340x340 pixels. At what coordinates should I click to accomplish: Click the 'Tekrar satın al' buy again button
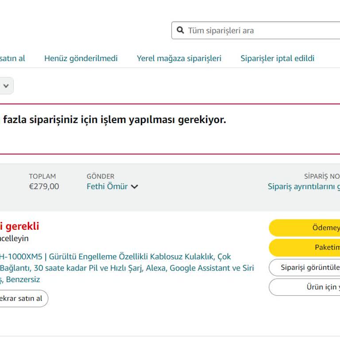pyautogui.click(x=24, y=298)
